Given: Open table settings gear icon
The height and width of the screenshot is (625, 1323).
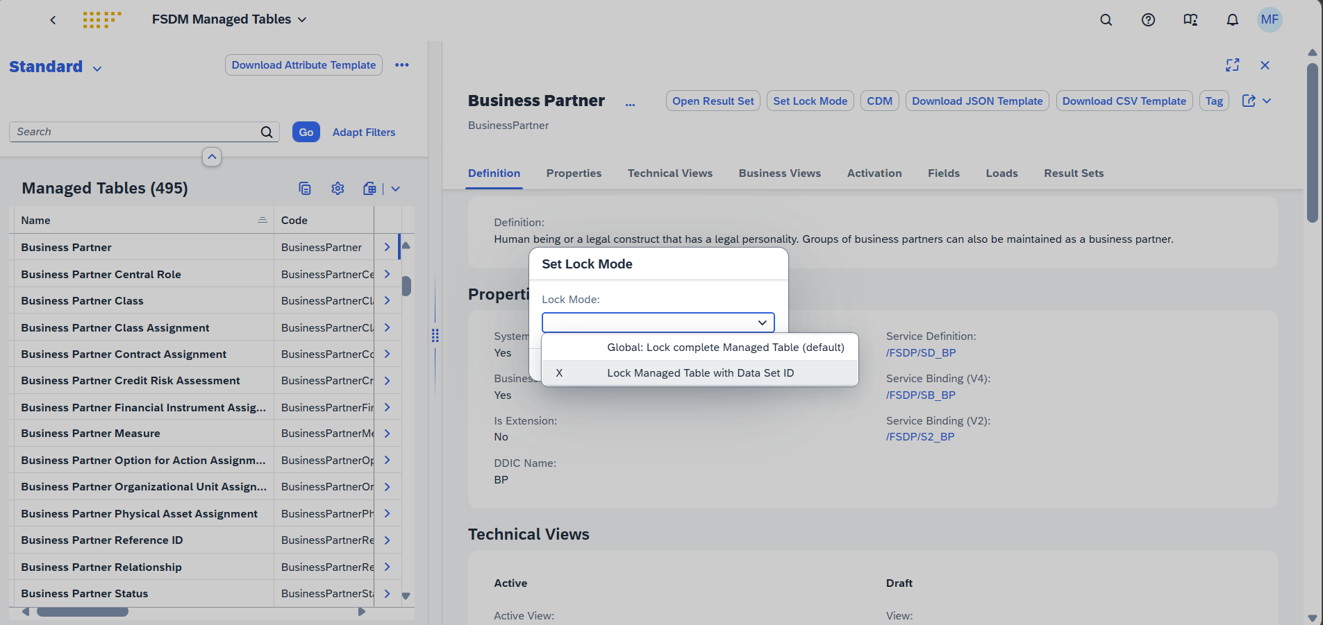Looking at the screenshot, I should click(338, 189).
